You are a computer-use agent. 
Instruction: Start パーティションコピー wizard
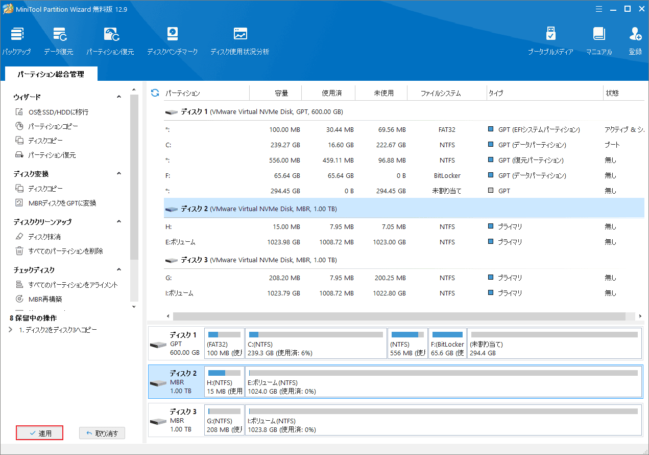[46, 126]
